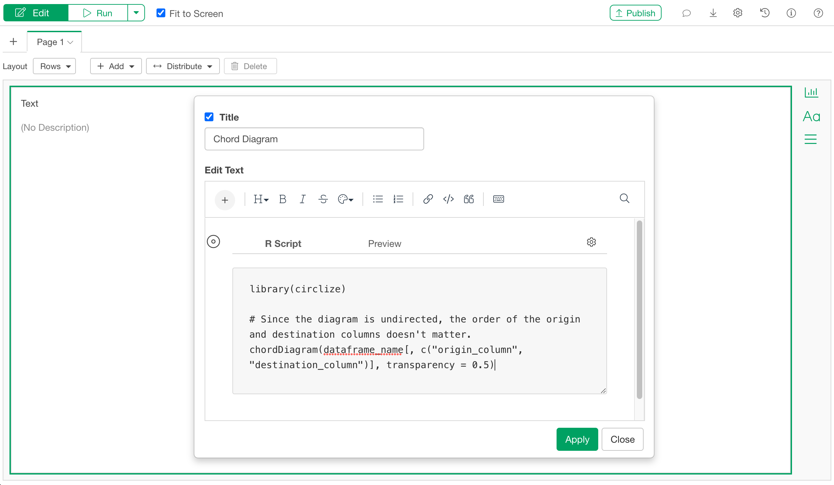Image resolution: width=834 pixels, height=485 pixels.
Task: Open the heading style dropdown
Action: tap(261, 199)
